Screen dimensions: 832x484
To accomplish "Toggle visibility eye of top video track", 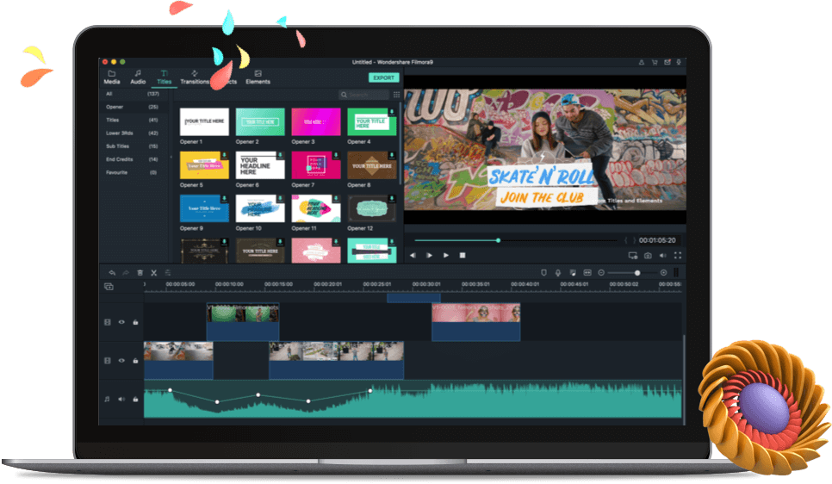I will click(121, 322).
